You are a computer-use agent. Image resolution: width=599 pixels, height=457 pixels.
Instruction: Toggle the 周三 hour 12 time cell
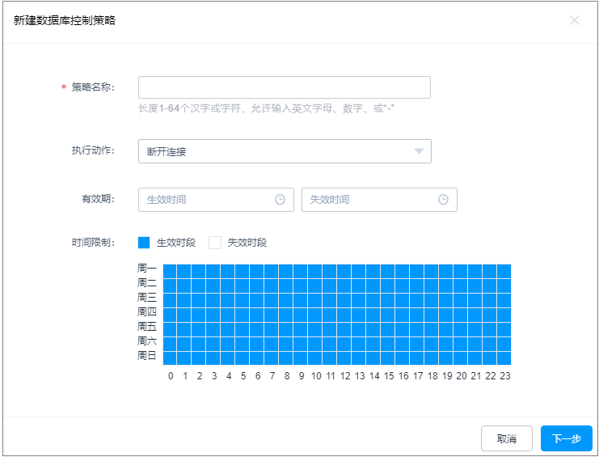click(x=344, y=300)
